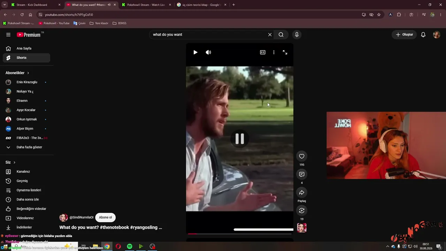Viewport: 446px width, 251px height.
Task: Expand the Siz section
Action: tap(10, 162)
